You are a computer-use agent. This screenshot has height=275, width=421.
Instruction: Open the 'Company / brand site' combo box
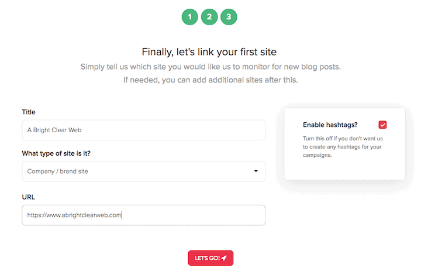tap(143, 171)
